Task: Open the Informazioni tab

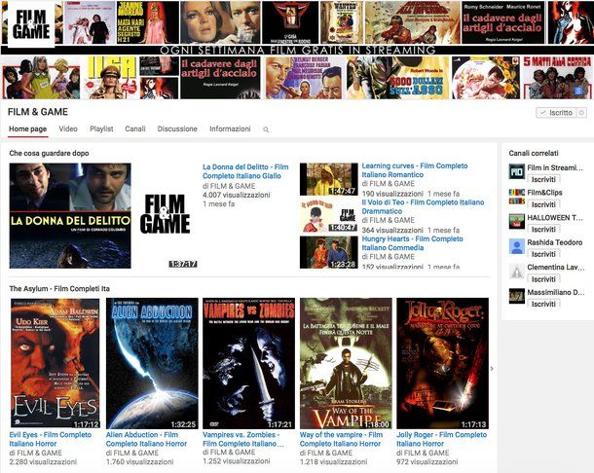Action: (230, 128)
